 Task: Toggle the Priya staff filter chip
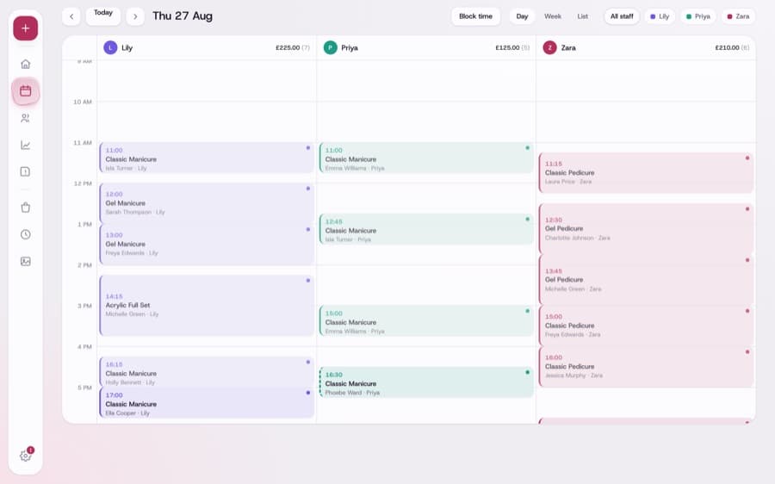click(697, 16)
